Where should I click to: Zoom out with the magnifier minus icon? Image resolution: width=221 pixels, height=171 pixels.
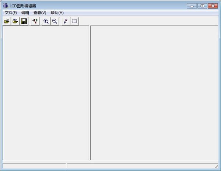point(55,21)
